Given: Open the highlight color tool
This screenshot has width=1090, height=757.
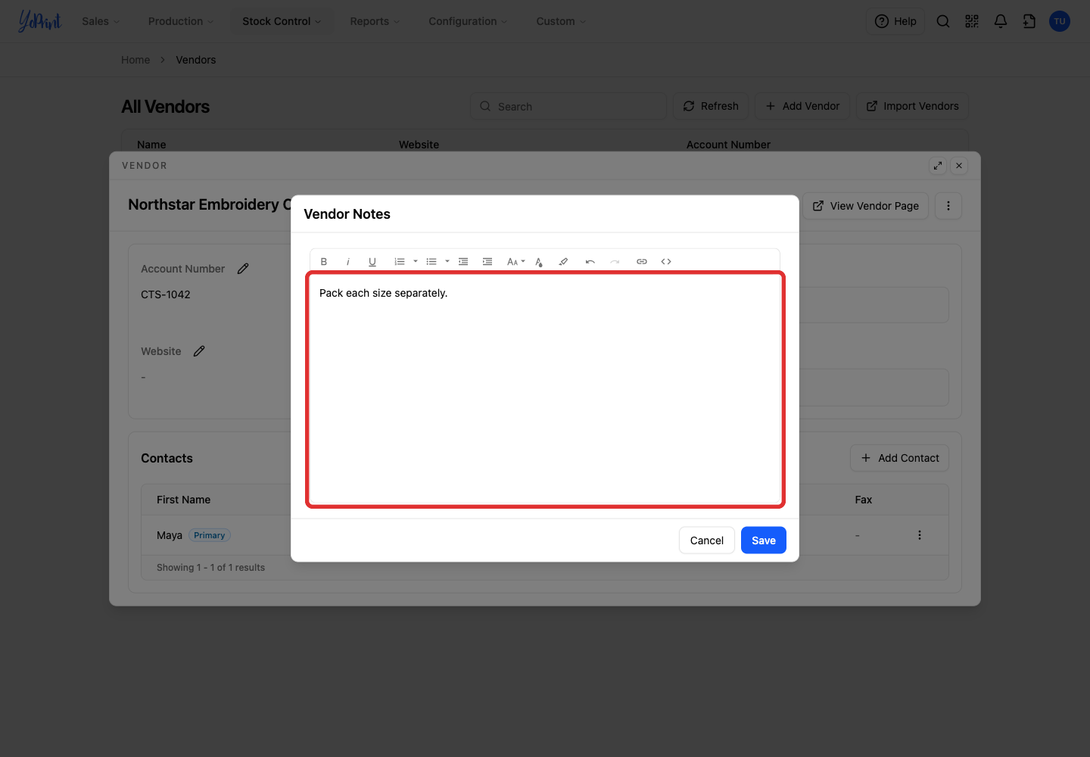Looking at the screenshot, I should [563, 262].
